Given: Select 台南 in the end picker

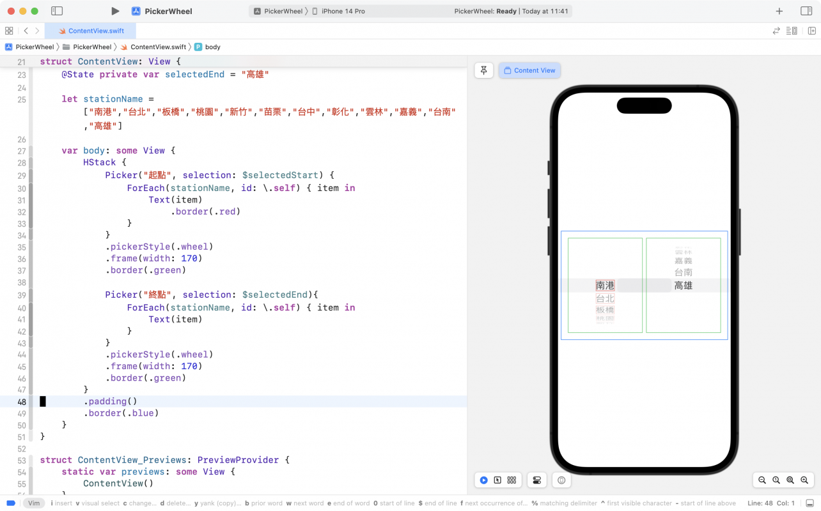Looking at the screenshot, I should [x=684, y=273].
